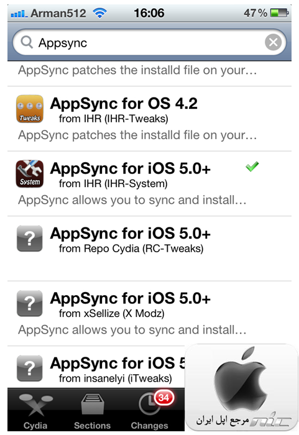
Task: Tap question-mark icon of Repo Cydia package
Action: tap(30, 239)
